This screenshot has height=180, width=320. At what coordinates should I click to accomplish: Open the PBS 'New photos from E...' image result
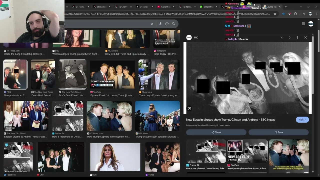coord(15,74)
